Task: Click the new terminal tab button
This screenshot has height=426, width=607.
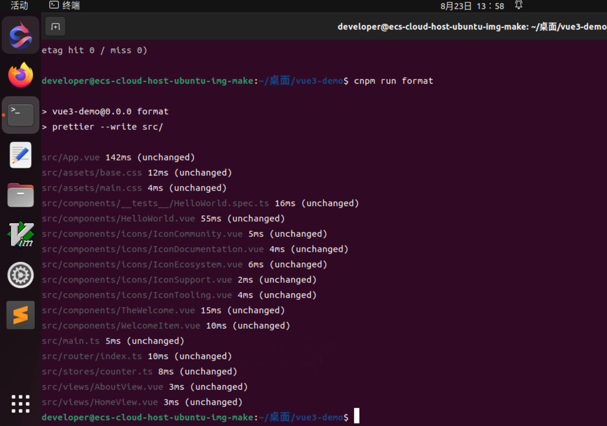Action: tap(56, 27)
